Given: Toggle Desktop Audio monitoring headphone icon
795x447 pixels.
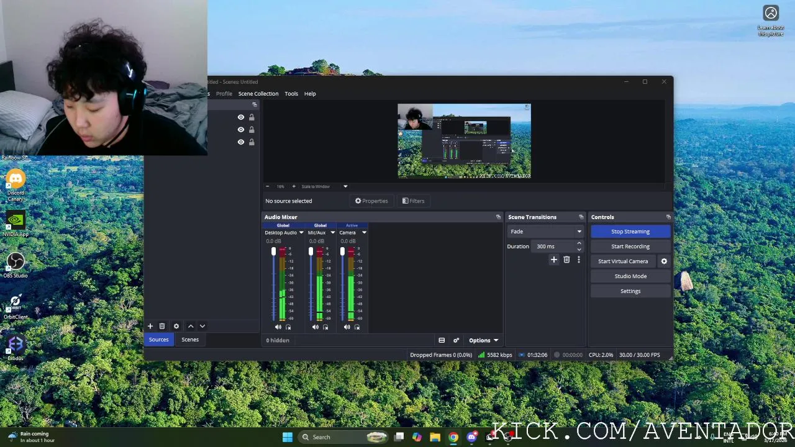Looking at the screenshot, I should tap(288, 327).
